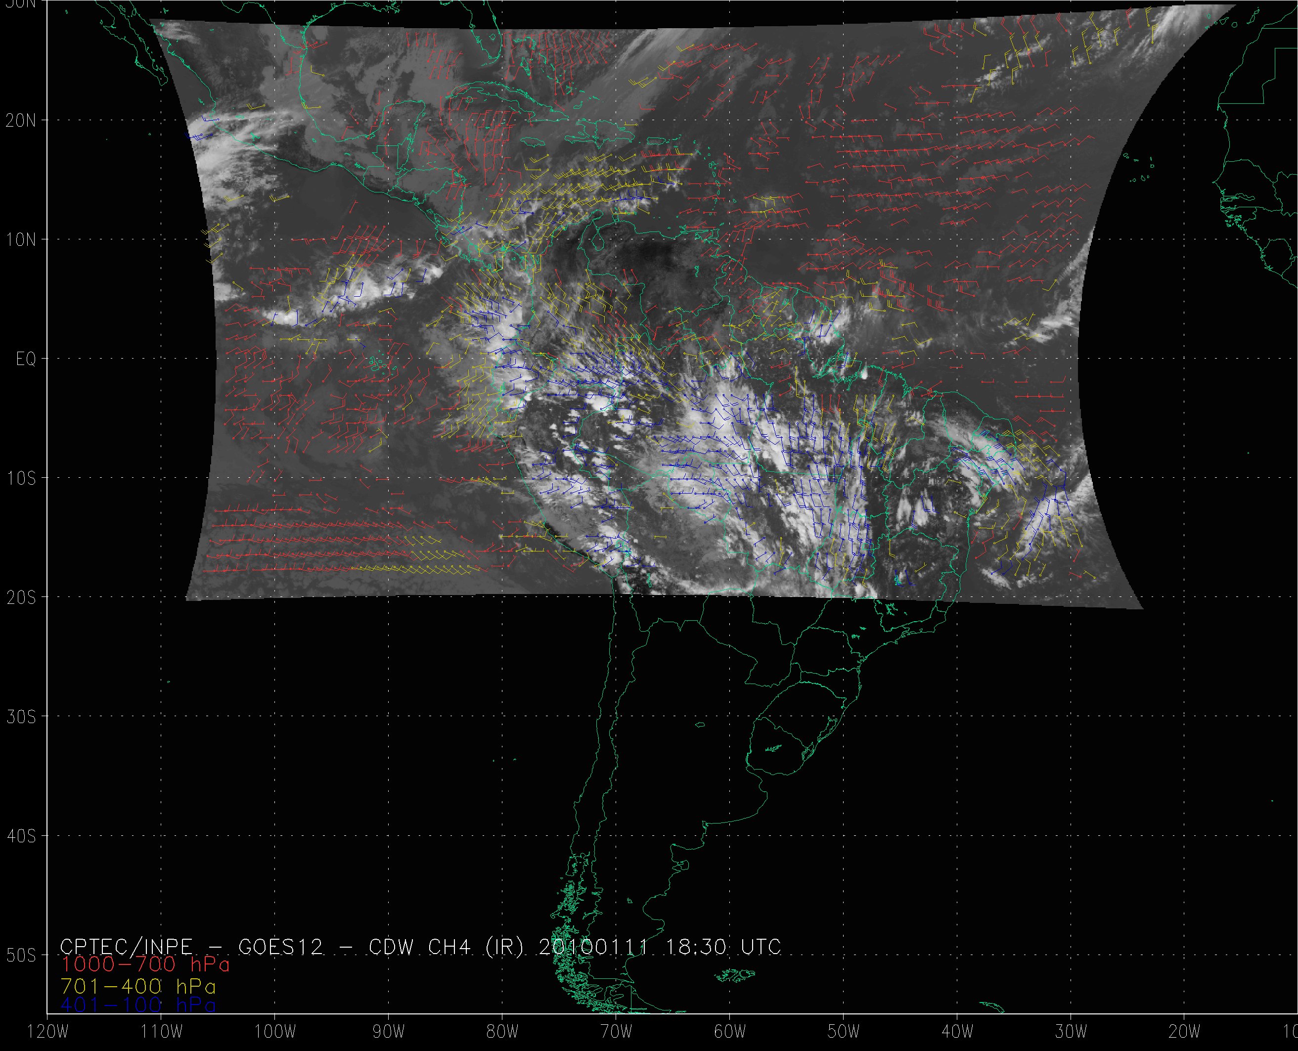The width and height of the screenshot is (1298, 1051).
Task: Click the GOES12 text in the caption
Action: tap(281, 946)
